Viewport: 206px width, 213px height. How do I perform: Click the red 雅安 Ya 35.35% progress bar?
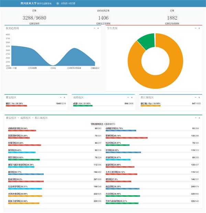[x=16, y=106]
